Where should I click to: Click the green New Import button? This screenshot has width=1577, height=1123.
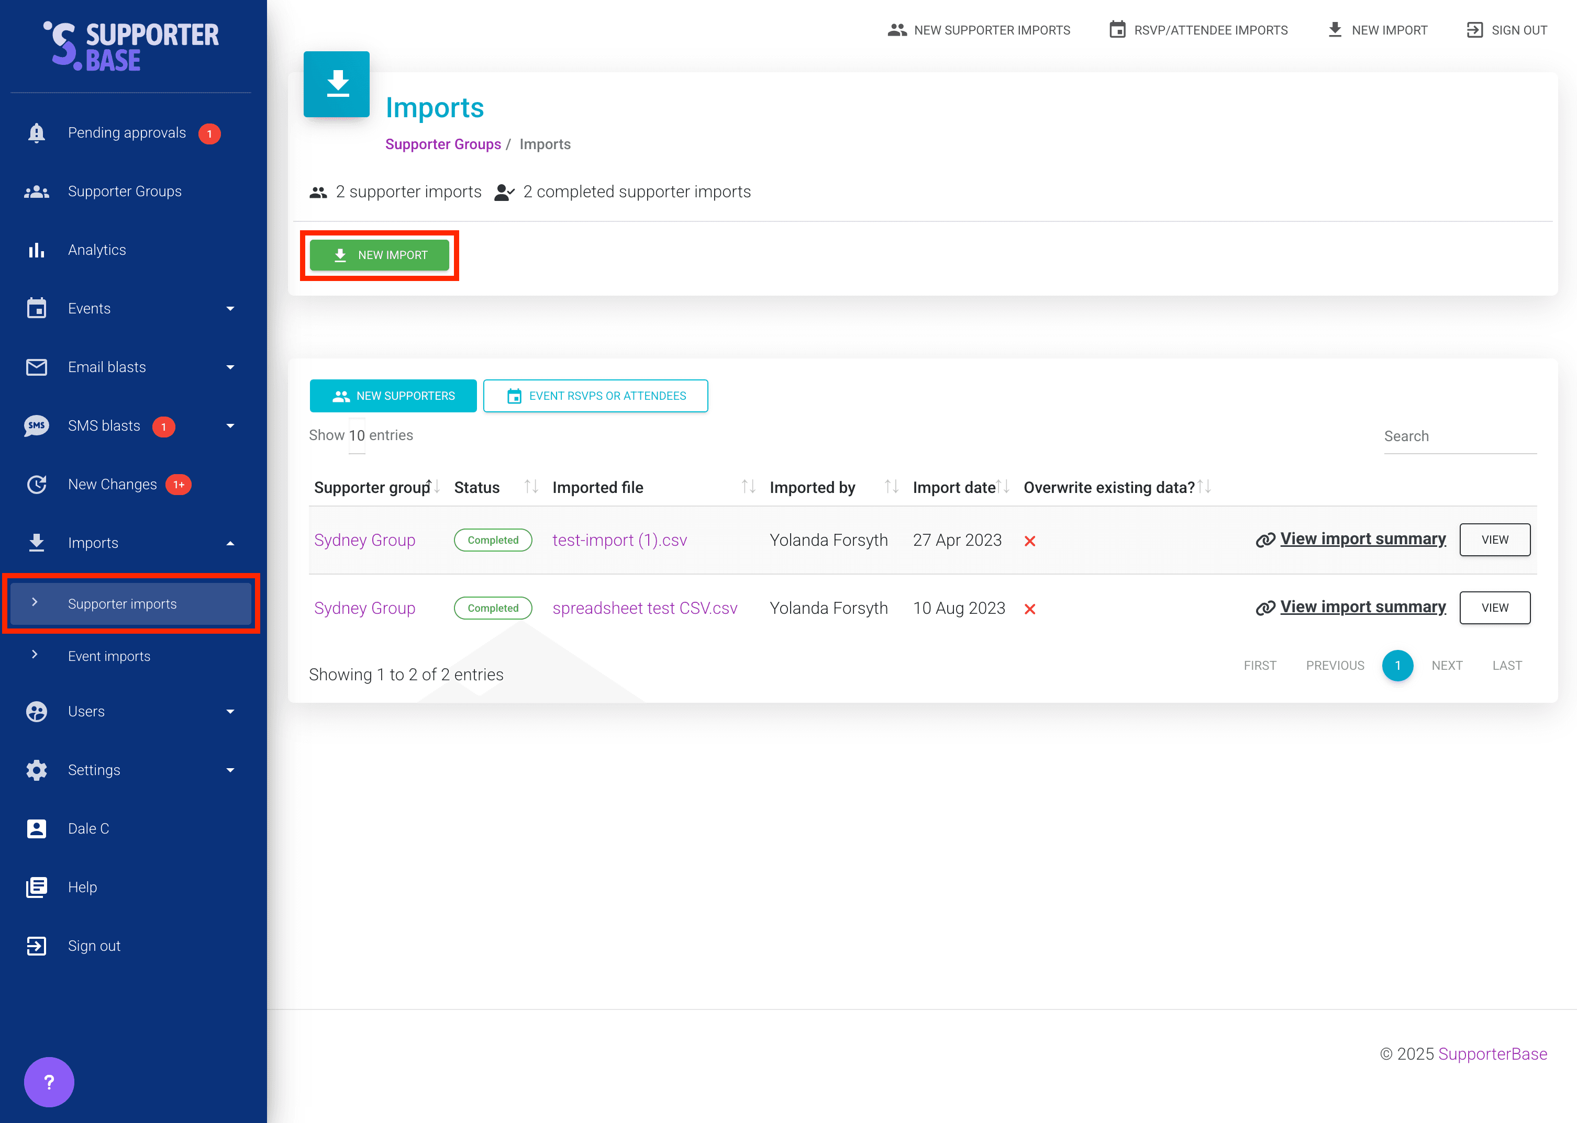380,255
